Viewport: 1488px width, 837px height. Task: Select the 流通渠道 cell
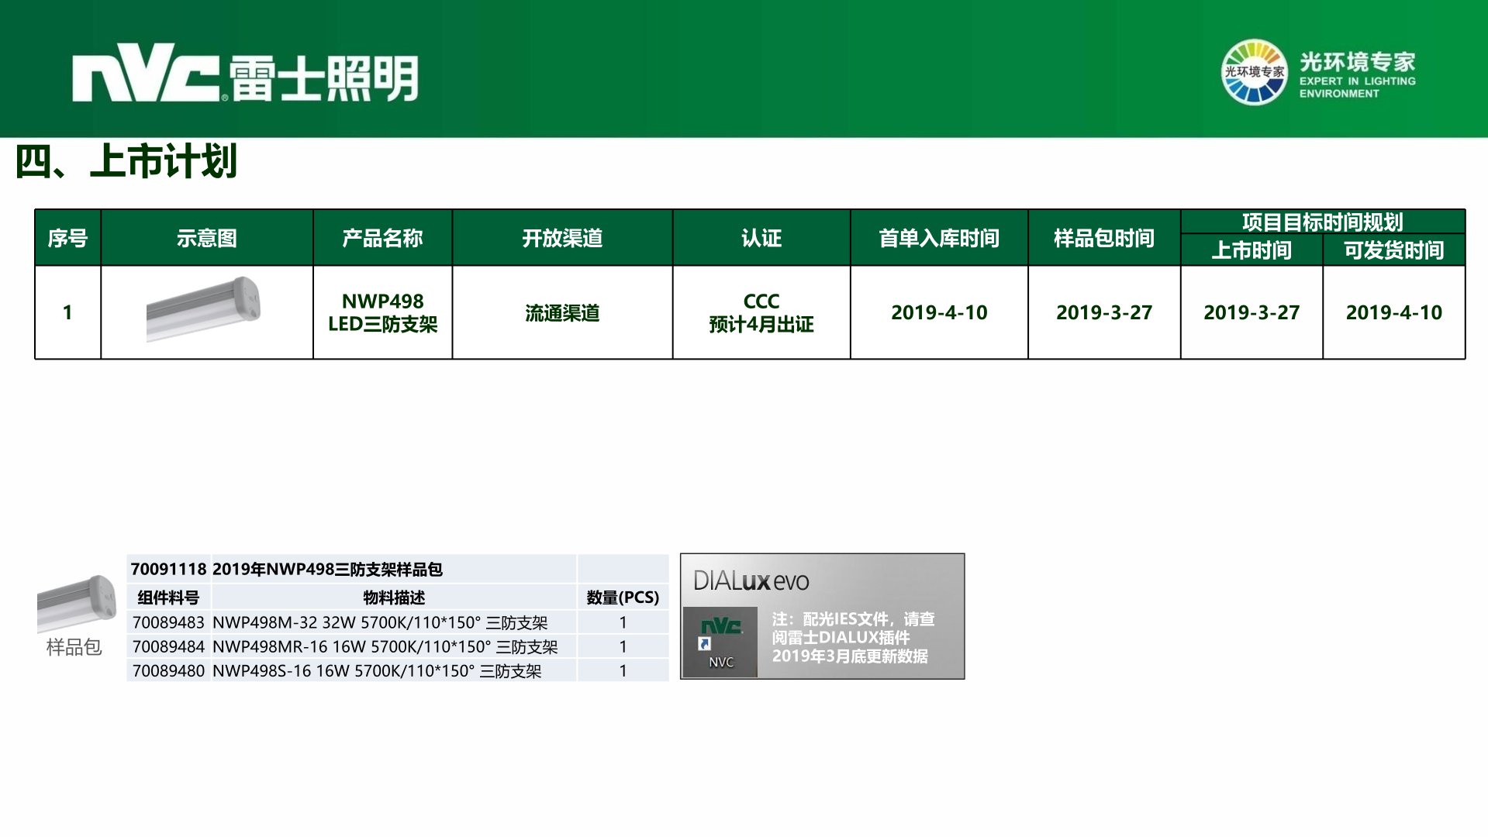pyautogui.click(x=562, y=312)
